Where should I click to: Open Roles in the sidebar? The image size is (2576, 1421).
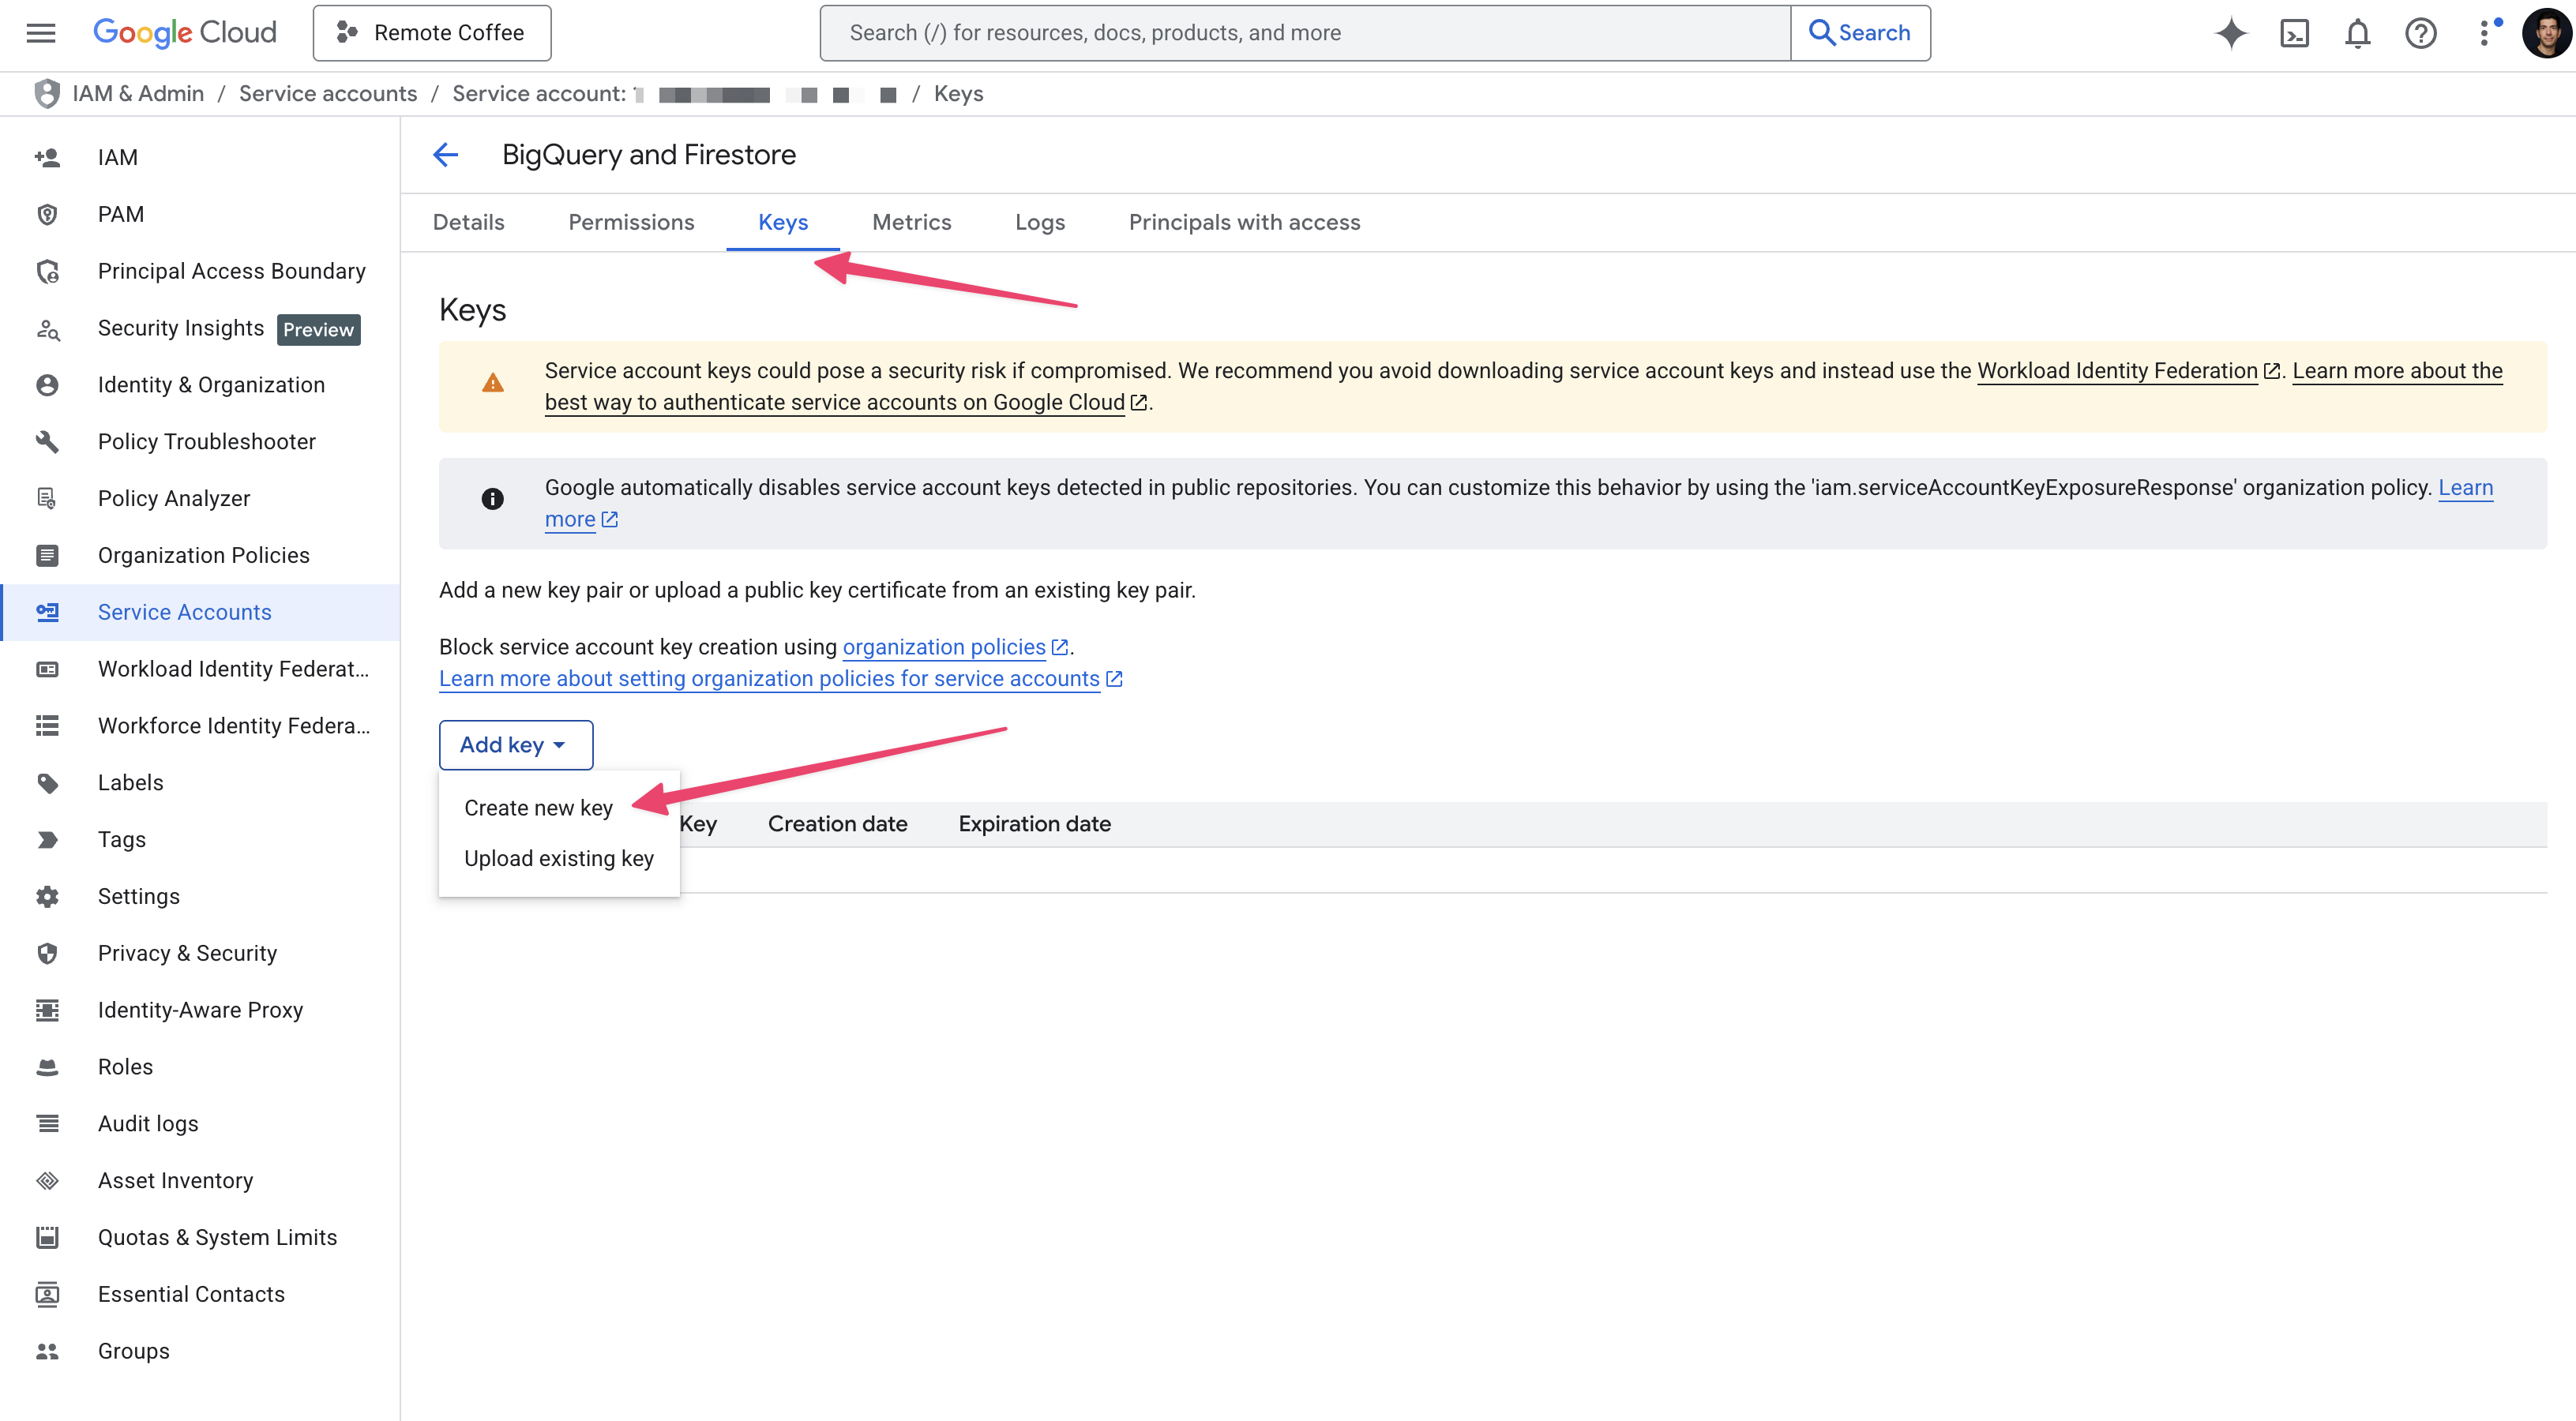pos(125,1067)
